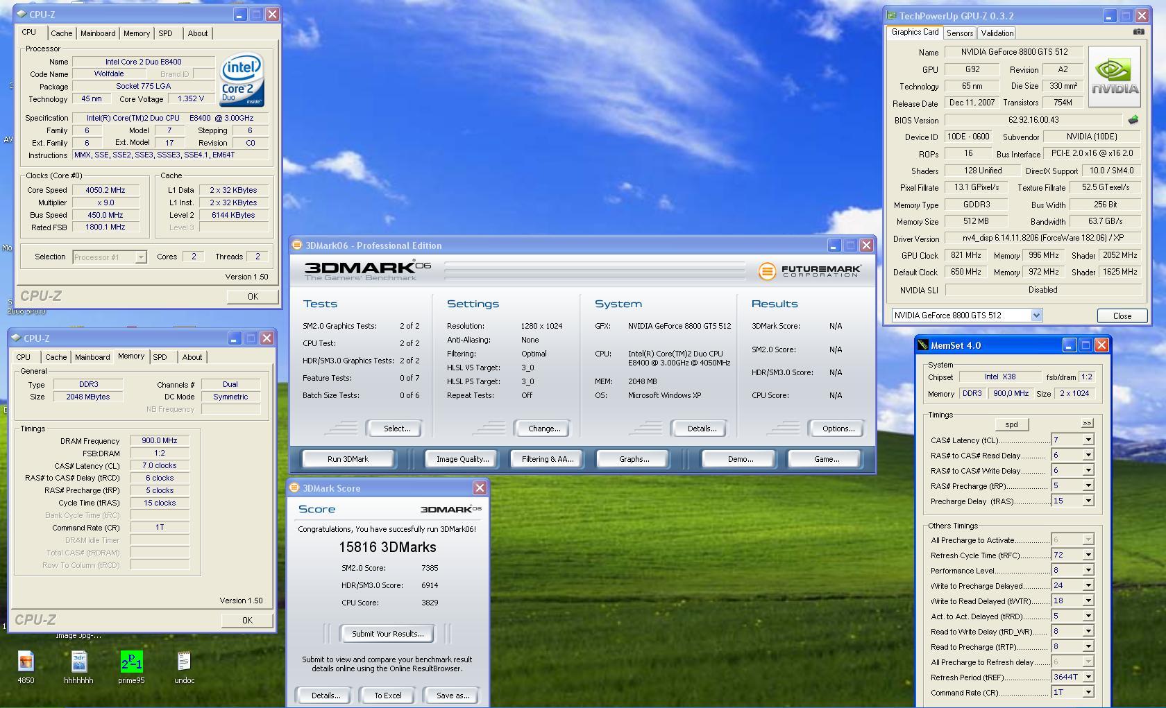Click Change button under Settings
This screenshot has height=708, width=1166.
[x=544, y=429]
